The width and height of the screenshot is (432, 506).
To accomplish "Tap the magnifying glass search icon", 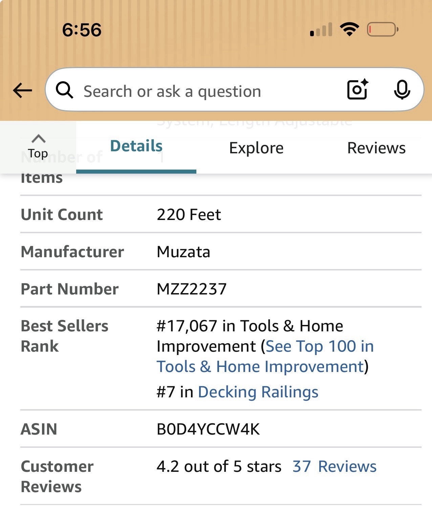I will click(64, 90).
